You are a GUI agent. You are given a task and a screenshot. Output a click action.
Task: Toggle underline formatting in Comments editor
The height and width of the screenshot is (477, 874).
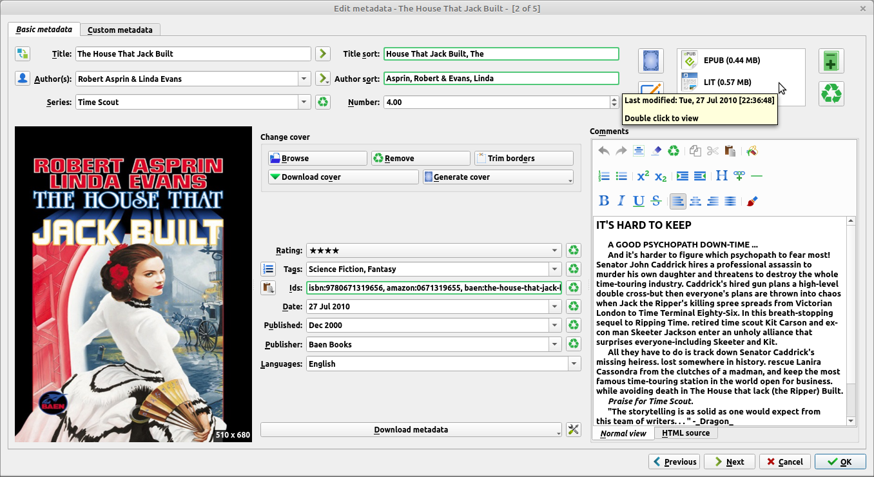(x=639, y=201)
